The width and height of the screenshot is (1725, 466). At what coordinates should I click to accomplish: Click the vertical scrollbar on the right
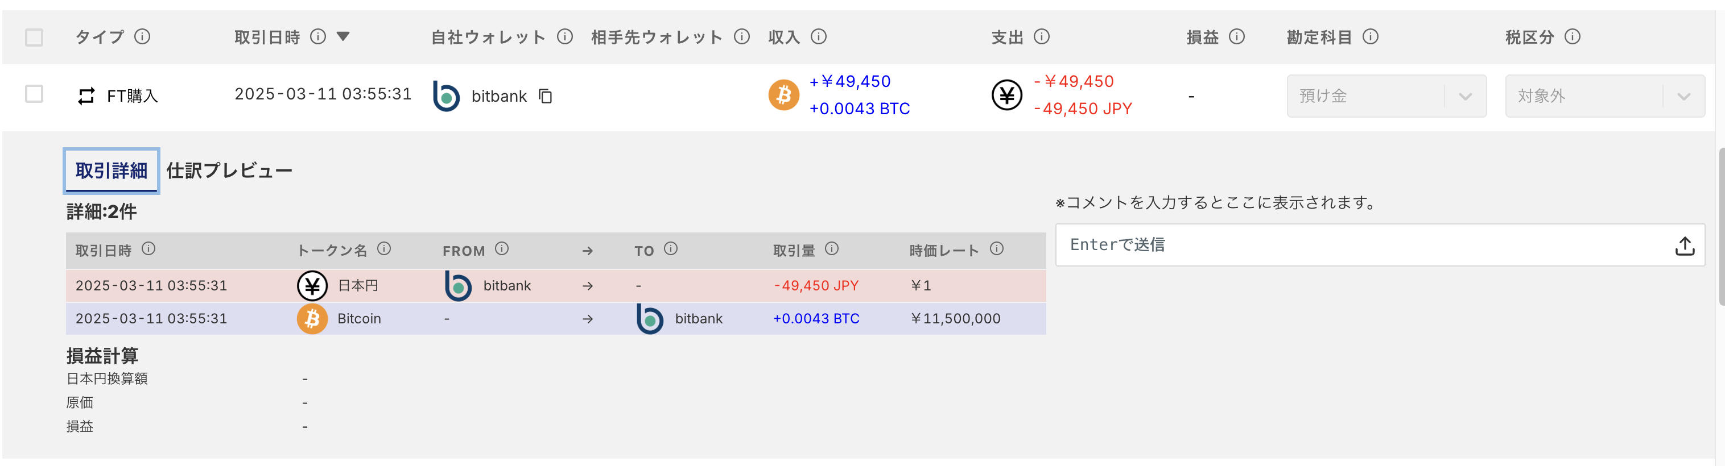tap(1720, 227)
